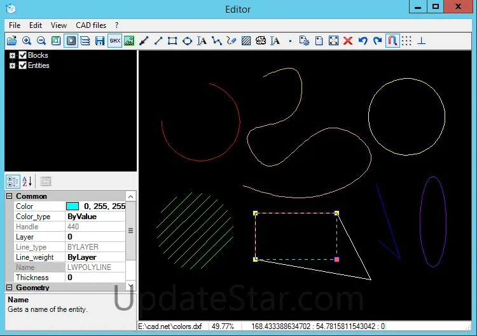
Task: Click property grid scroll down arrow
Action: click(131, 286)
